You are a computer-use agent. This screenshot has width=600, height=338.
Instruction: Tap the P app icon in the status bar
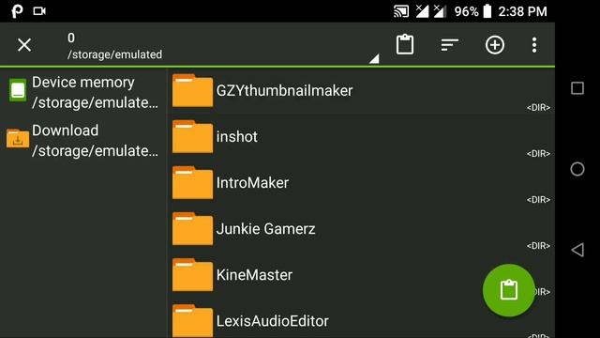tap(17, 11)
